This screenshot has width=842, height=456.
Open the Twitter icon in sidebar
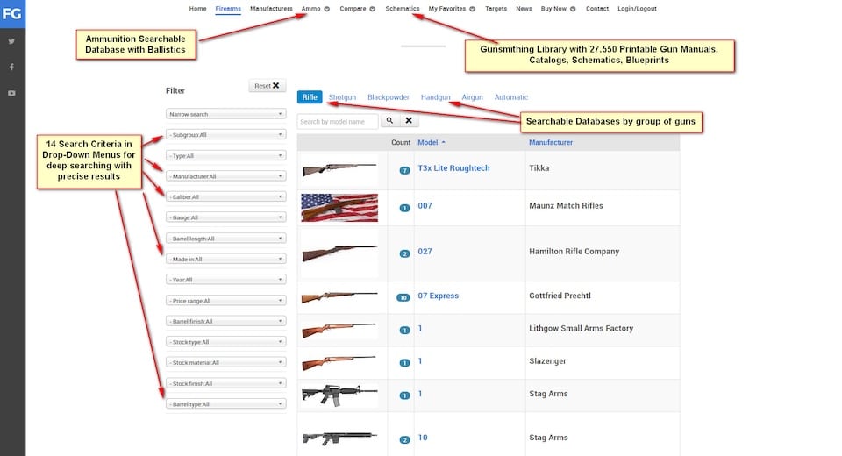11,41
